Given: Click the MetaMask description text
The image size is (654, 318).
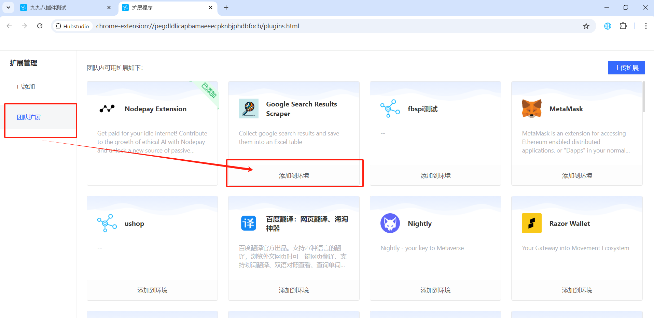Looking at the screenshot, I should coord(576,142).
